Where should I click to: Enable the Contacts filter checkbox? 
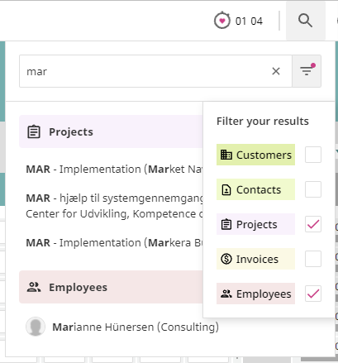(313, 189)
